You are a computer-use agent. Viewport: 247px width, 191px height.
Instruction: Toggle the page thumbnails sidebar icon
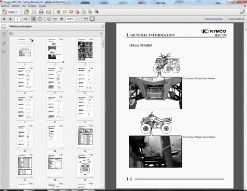coord(4,34)
